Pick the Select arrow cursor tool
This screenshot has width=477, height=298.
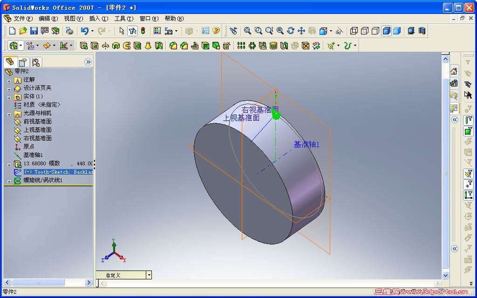pos(122,31)
